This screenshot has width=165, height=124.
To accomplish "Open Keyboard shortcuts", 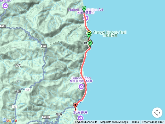I will pyautogui.click(x=86, y=122).
